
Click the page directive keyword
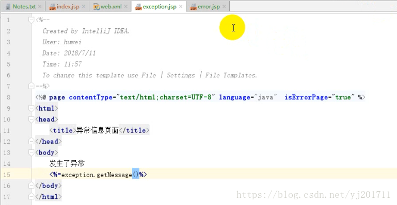pos(57,97)
